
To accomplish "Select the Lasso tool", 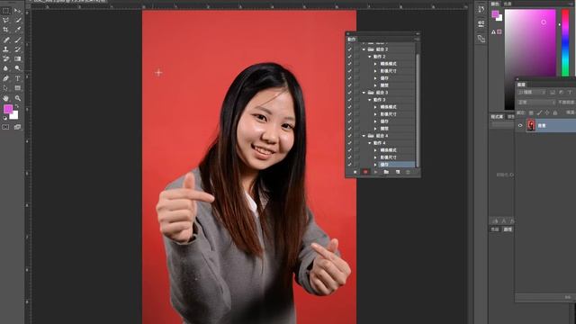I will tap(6, 20).
